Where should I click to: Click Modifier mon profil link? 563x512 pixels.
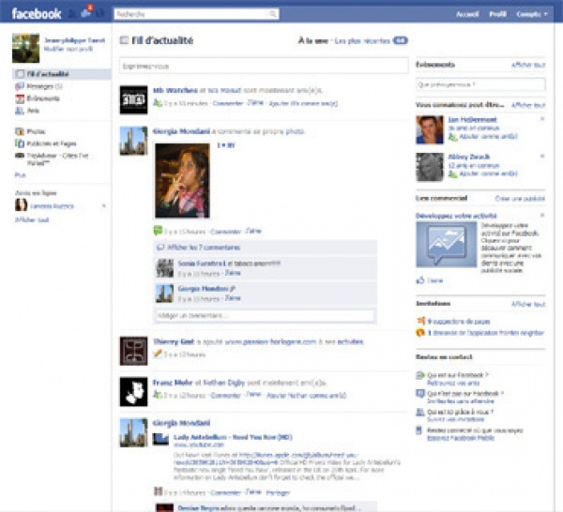click(68, 49)
